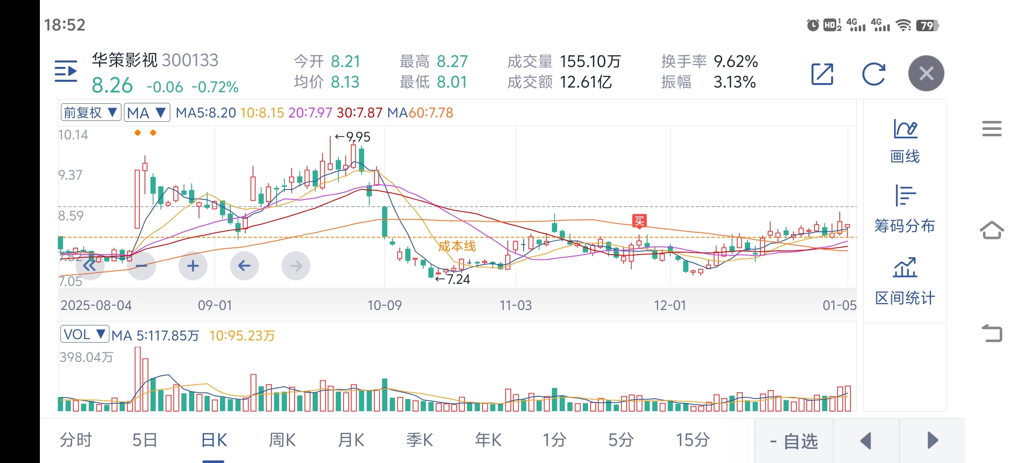The height and width of the screenshot is (463, 1019).
Task: Expand the MA indicator dropdown
Action: coord(147,113)
